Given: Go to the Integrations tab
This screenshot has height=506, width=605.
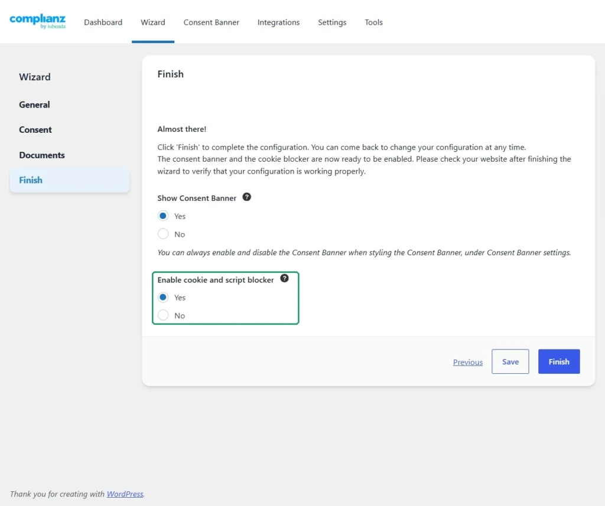Looking at the screenshot, I should pos(279,22).
